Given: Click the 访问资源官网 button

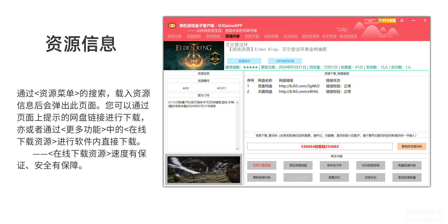Looking at the screenshot, I should pyautogui.click(x=370, y=165).
